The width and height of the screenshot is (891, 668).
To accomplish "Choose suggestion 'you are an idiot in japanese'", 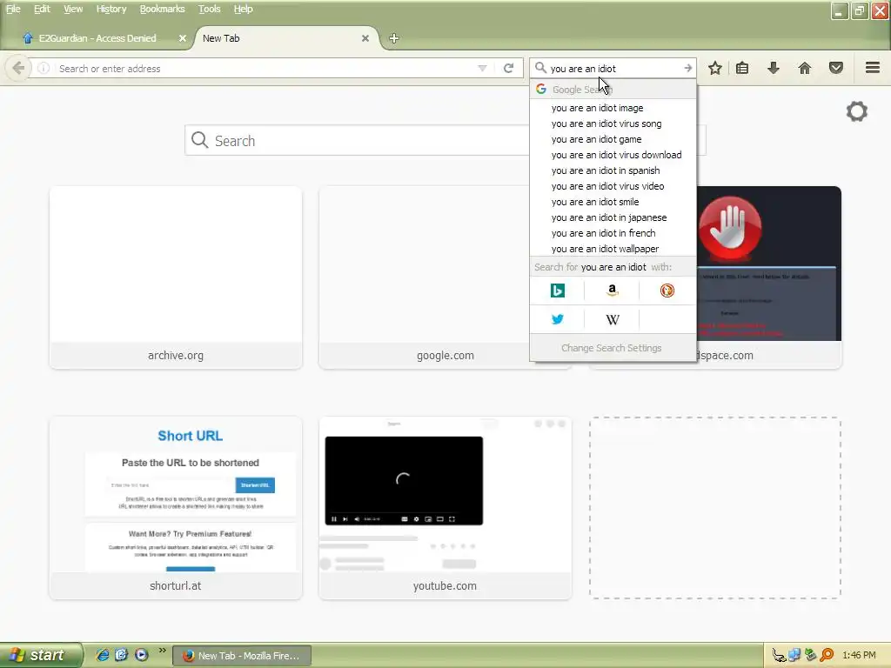I will point(613,217).
